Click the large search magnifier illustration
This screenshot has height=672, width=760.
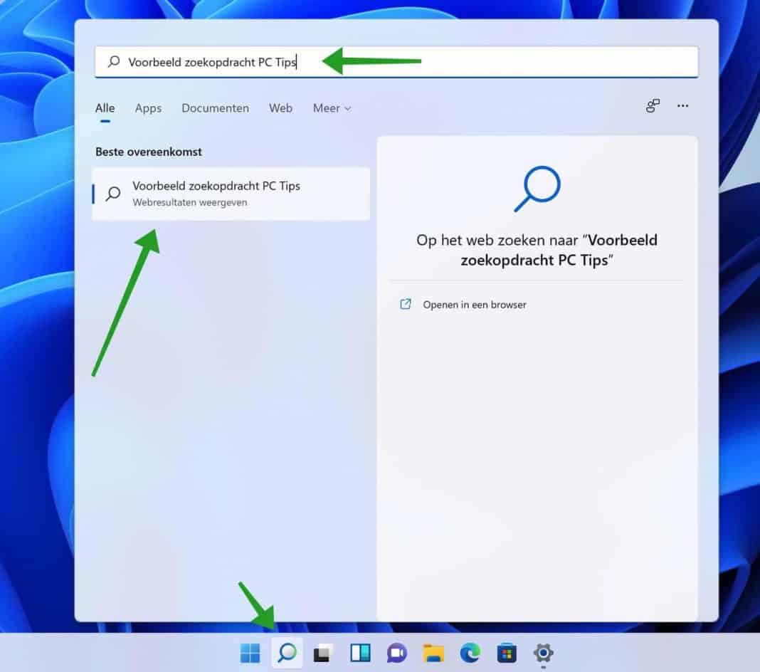536,189
